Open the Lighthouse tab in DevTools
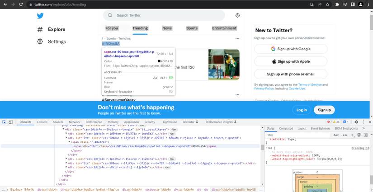Screen dimensions: 373x192 (170, 122)
